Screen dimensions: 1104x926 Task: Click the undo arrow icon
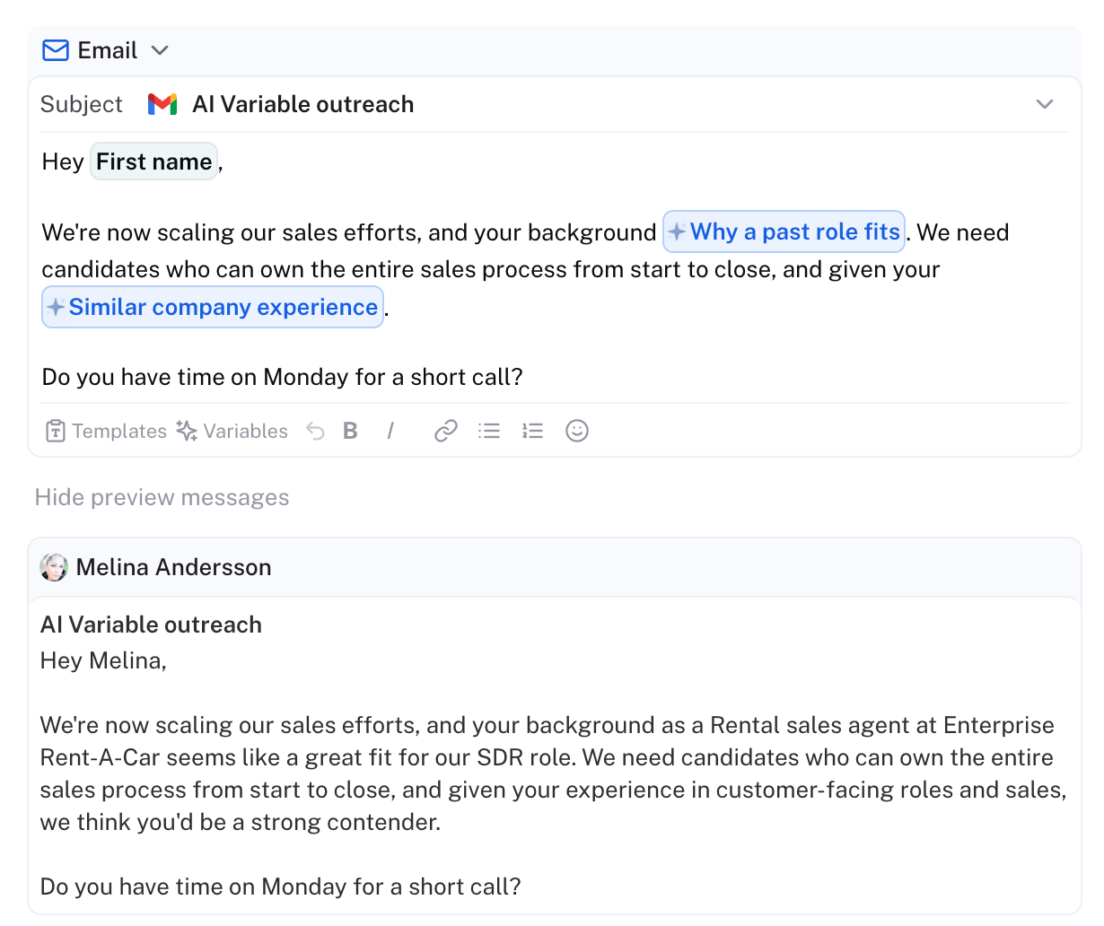(315, 431)
